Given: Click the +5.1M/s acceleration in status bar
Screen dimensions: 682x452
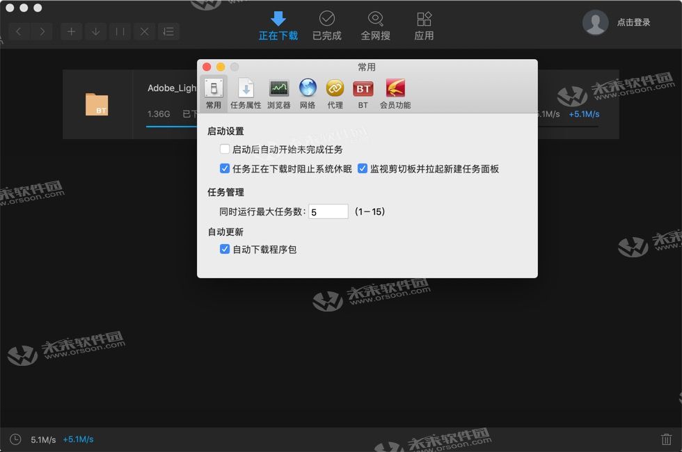Looking at the screenshot, I should tap(78, 439).
